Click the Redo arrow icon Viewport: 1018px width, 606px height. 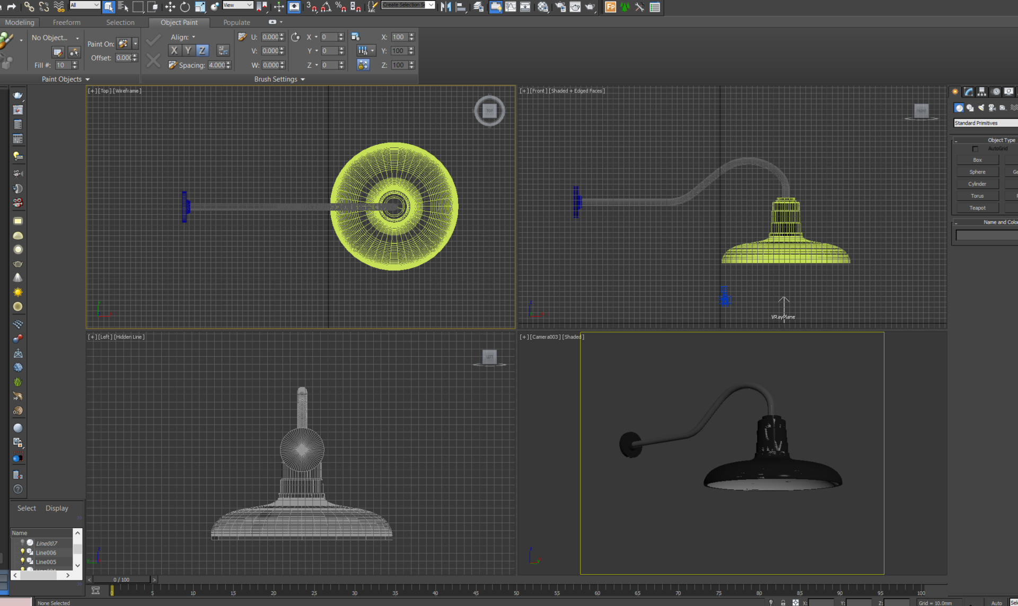(x=12, y=7)
